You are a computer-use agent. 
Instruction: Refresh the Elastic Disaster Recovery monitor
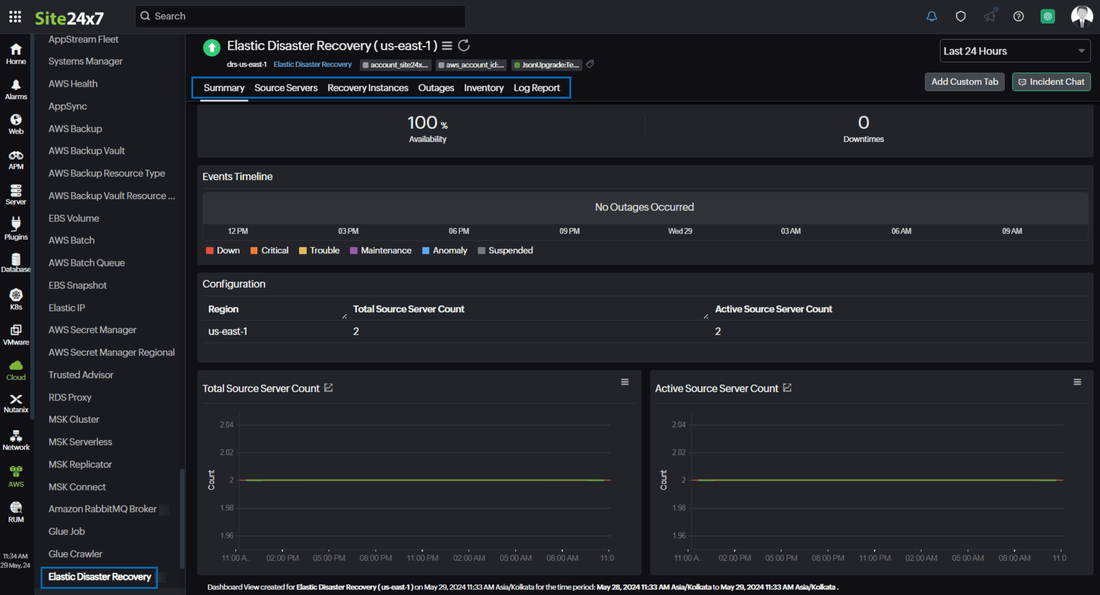(464, 45)
